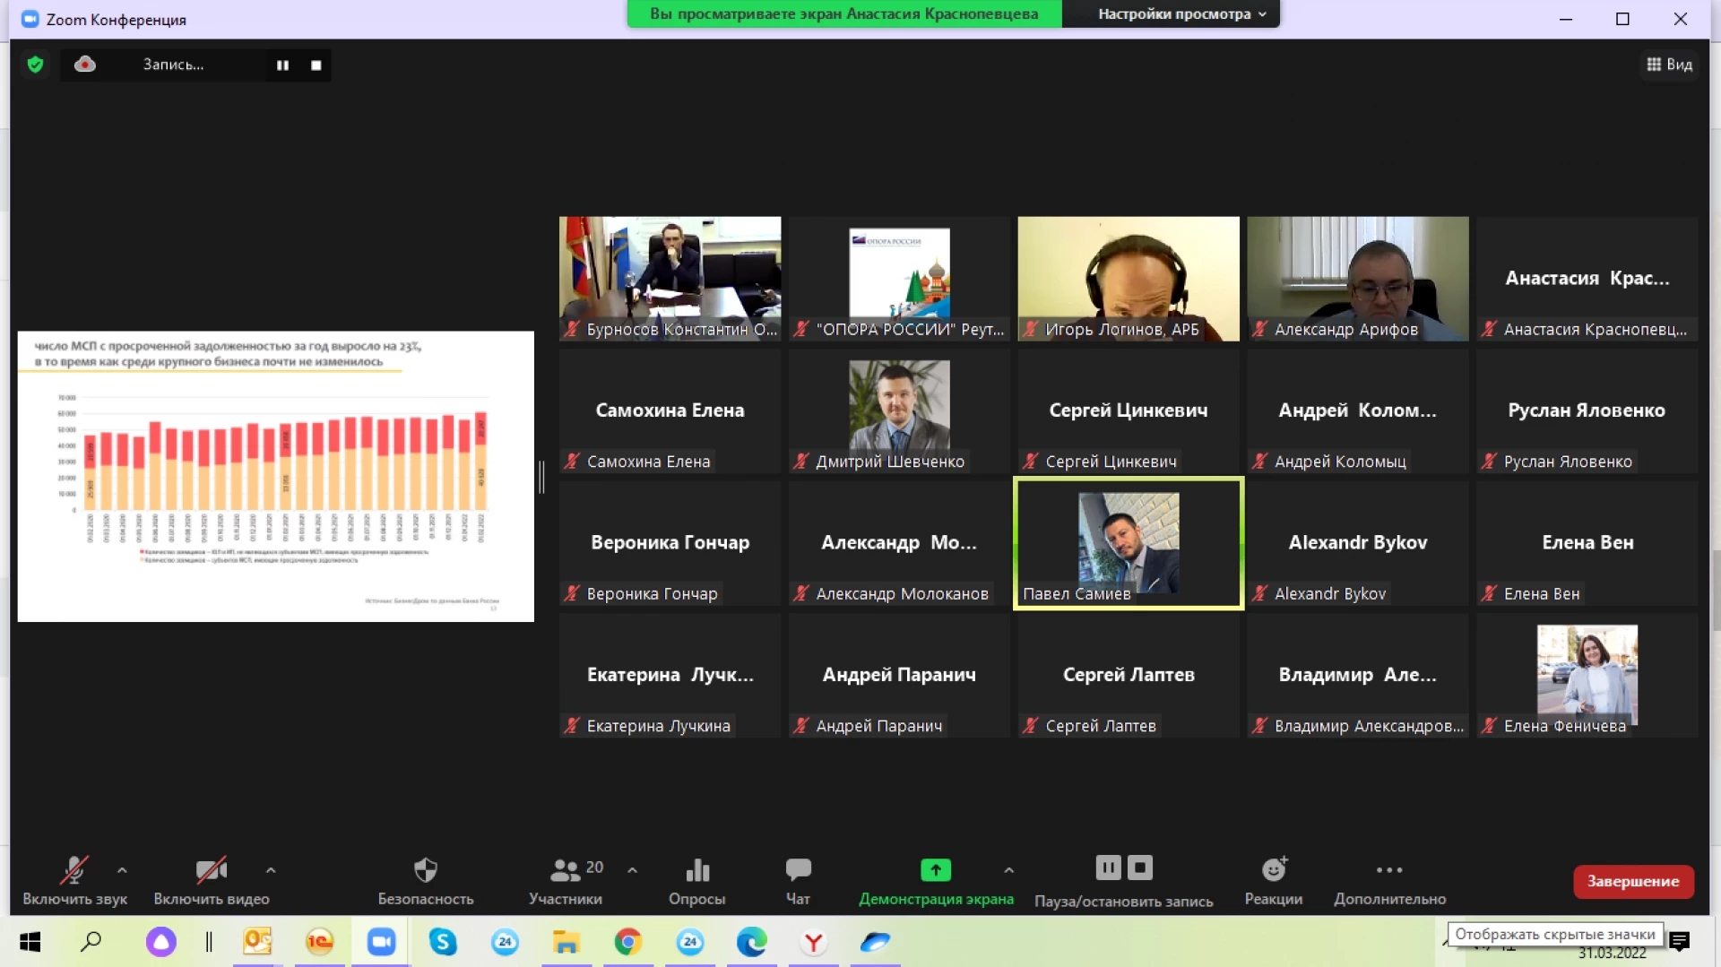The height and width of the screenshot is (967, 1721).
Task: Select Вероника Гончар participant tile
Action: 670,543
